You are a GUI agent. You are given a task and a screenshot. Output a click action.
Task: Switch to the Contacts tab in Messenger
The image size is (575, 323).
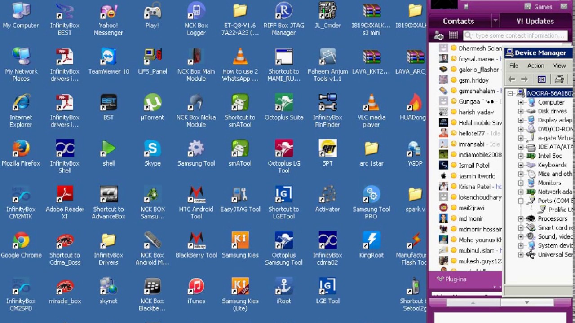pyautogui.click(x=459, y=21)
